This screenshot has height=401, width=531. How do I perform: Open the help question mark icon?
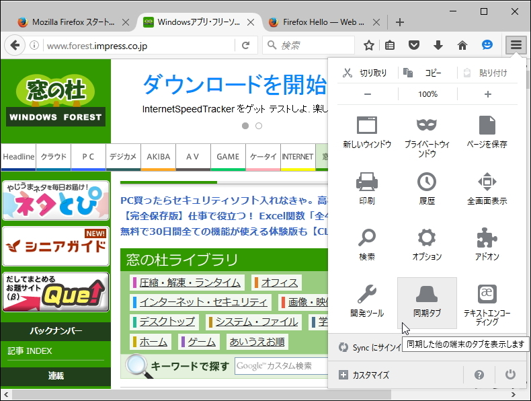tap(479, 375)
